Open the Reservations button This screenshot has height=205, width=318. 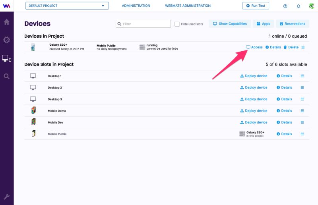(x=293, y=24)
